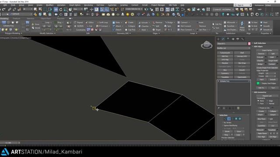Image resolution: width=280 pixels, height=157 pixels.
Task: Select the Face constraint radio button
Action: point(258,103)
